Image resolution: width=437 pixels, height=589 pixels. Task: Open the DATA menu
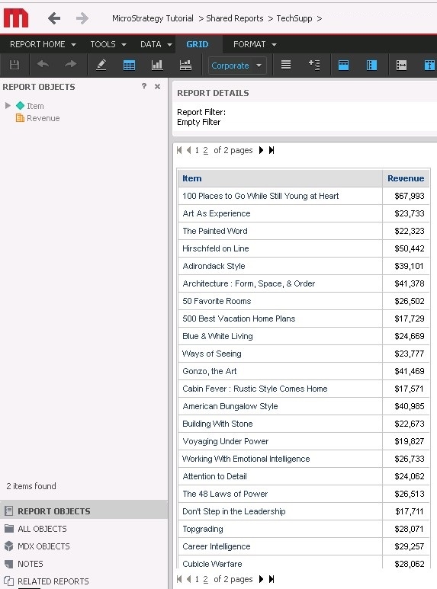(156, 44)
